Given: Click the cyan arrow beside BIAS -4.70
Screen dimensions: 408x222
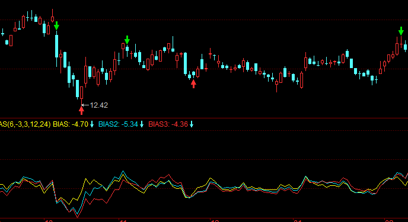Looking at the screenshot, I should 92,124.
